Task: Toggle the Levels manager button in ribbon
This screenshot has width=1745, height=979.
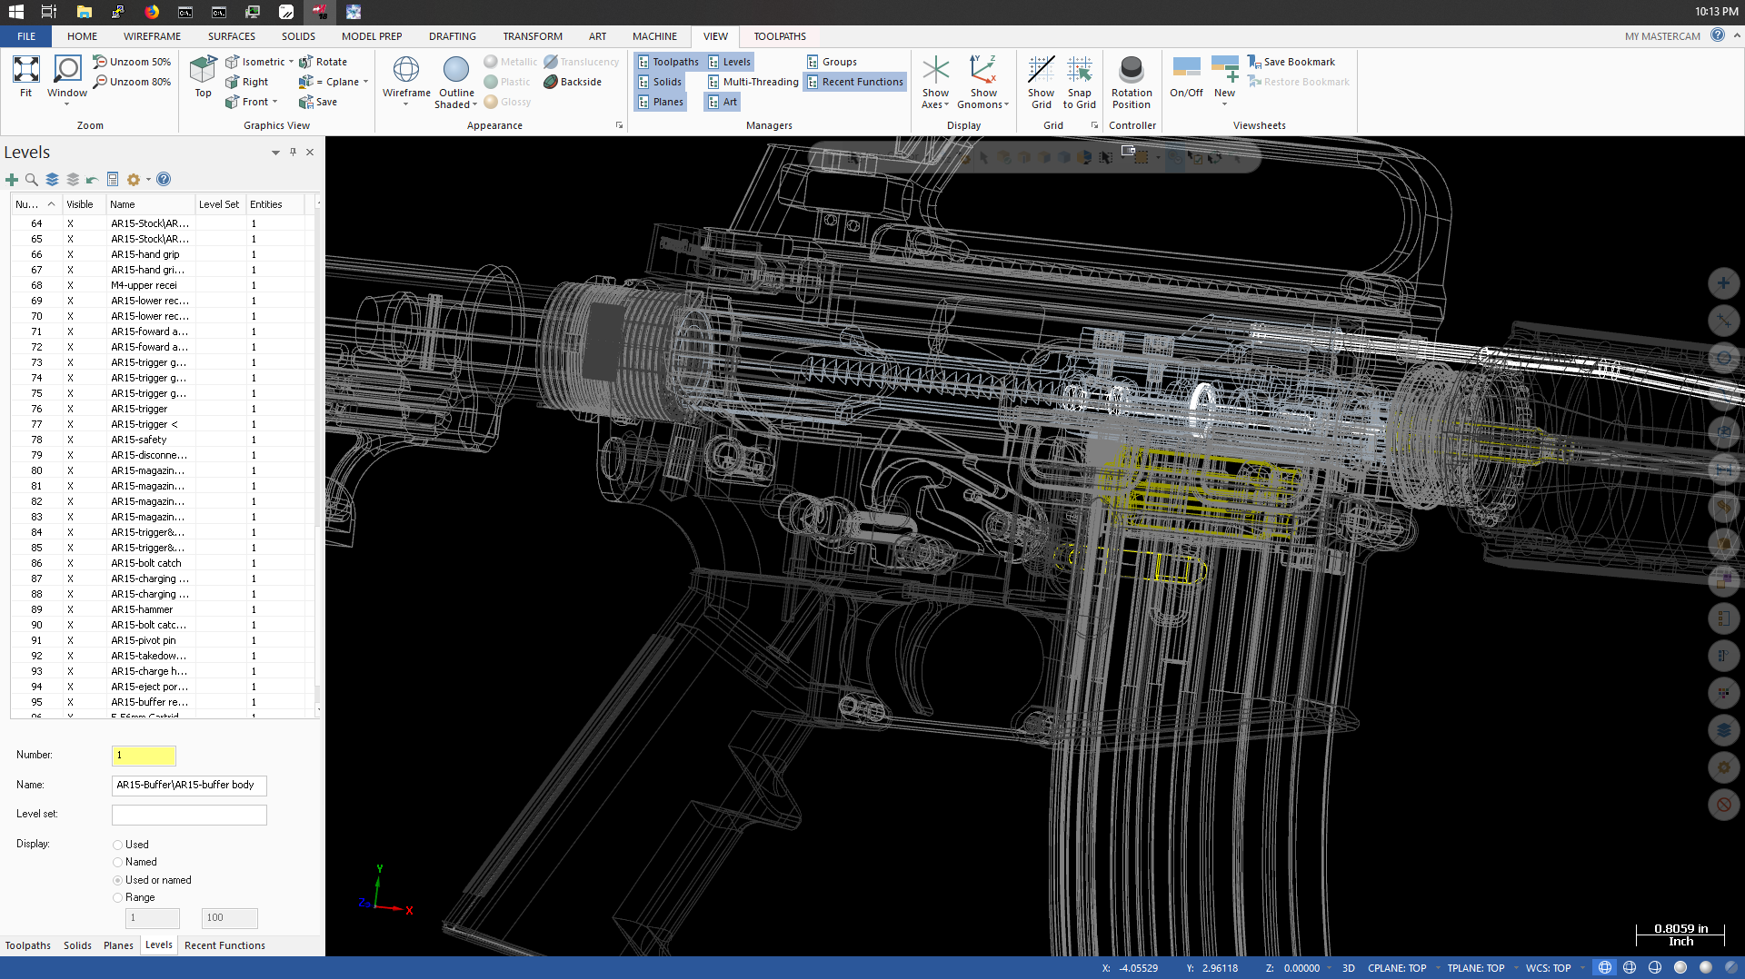Action: [730, 62]
